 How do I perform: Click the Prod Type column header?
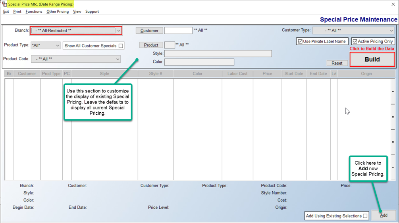(x=51, y=73)
